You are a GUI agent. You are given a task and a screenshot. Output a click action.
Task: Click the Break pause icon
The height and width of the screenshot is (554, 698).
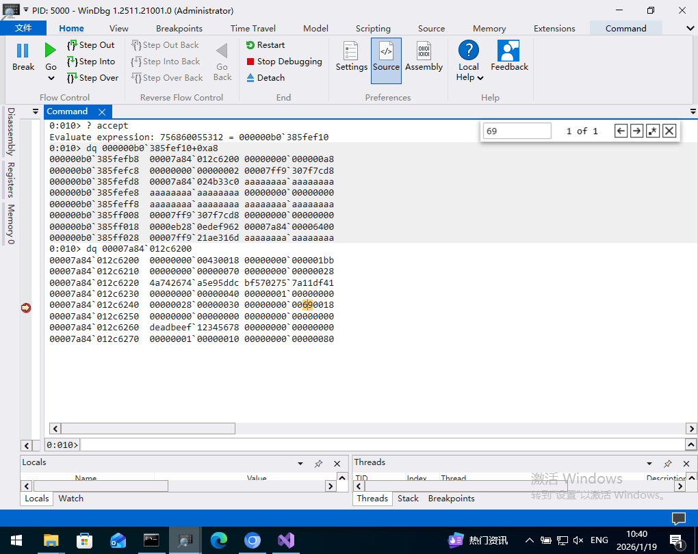[x=23, y=51]
